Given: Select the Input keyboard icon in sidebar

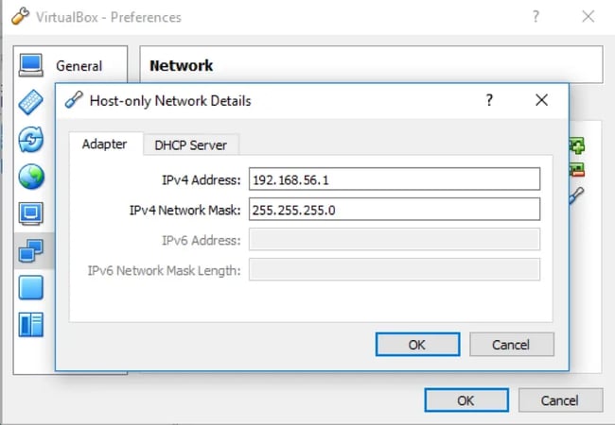Looking at the screenshot, I should click(31, 102).
